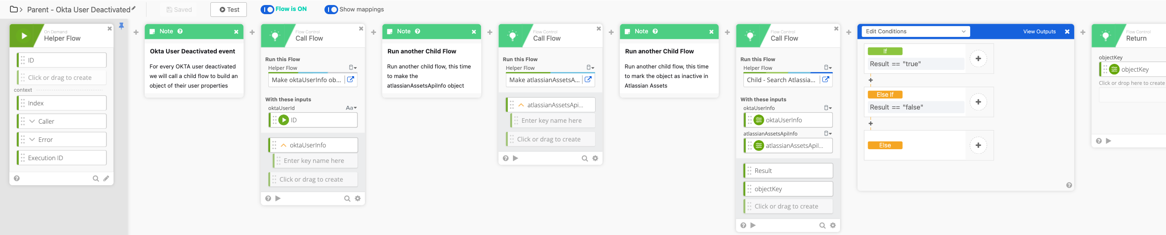The height and width of the screenshot is (235, 1166).
Task: Open the Edit Conditions dropdown
Action: [x=915, y=31]
